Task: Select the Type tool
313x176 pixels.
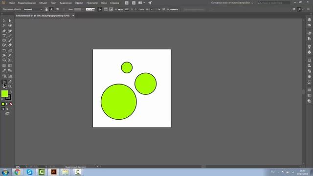Action: click(x=4, y=36)
